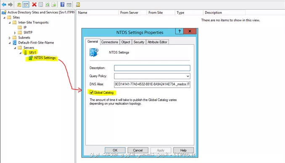Switch to the Connections tab
The image size is (285, 163).
110,42
